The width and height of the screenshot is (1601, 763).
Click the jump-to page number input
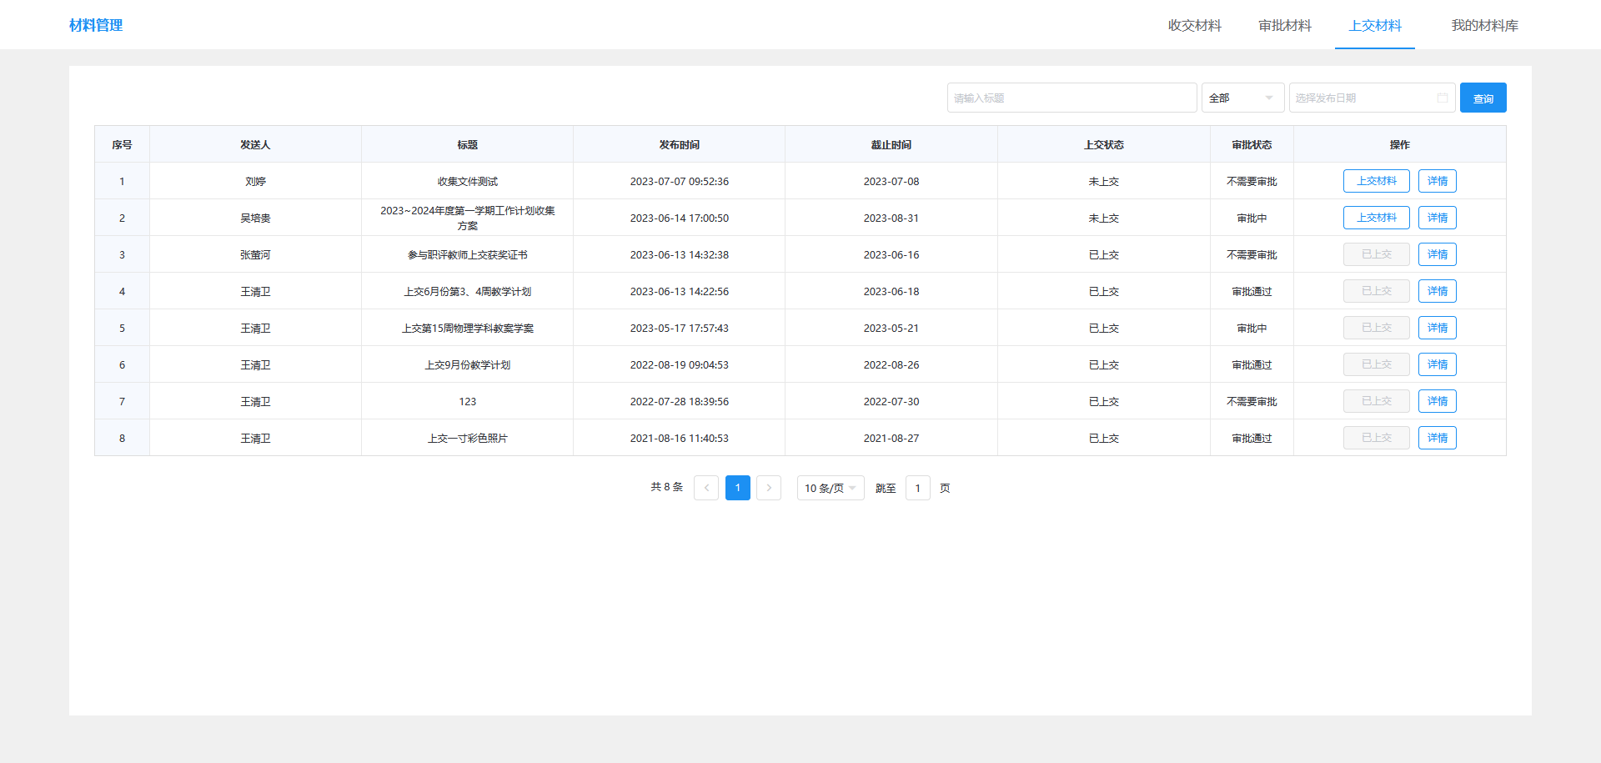tap(917, 488)
